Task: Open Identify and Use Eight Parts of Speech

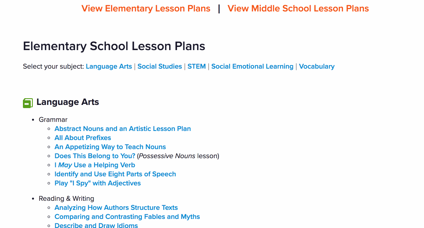Action: tap(115, 174)
